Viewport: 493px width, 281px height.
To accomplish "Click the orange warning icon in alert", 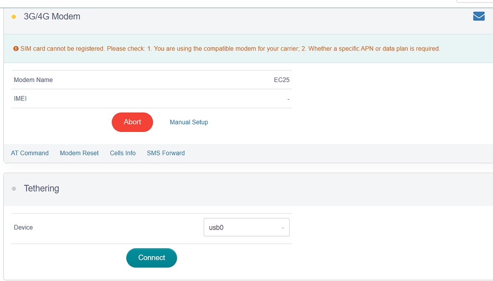I will [x=16, y=49].
